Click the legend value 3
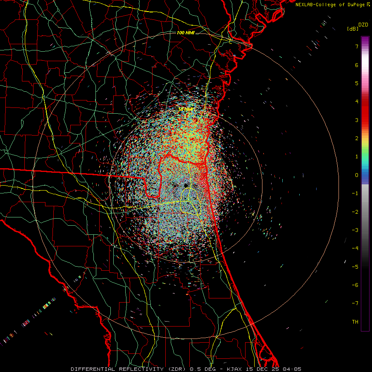The height and width of the screenshot is (372, 372). [x=357, y=120]
